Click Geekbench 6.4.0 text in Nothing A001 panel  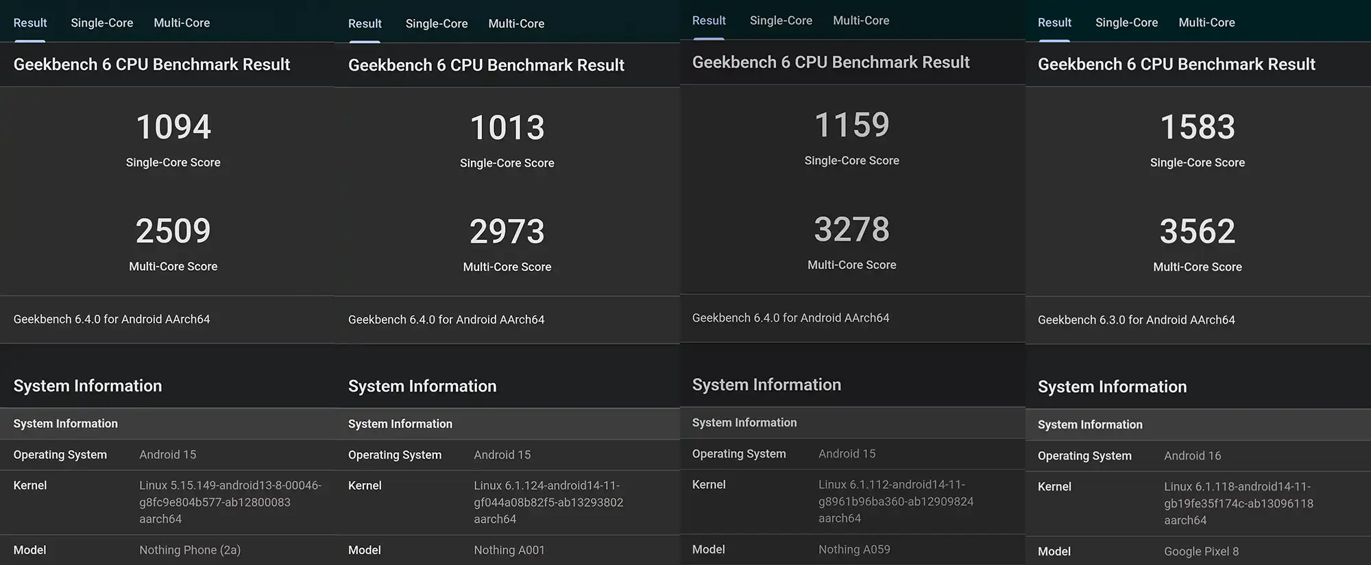(446, 320)
